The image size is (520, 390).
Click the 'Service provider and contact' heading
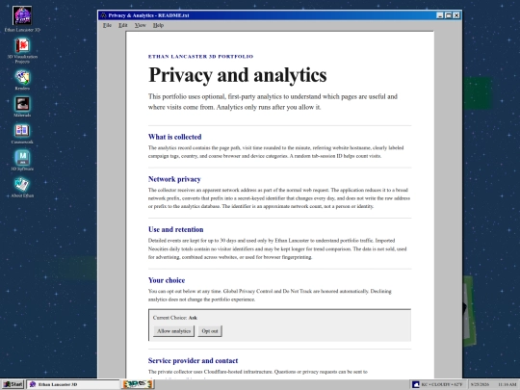pos(193,360)
